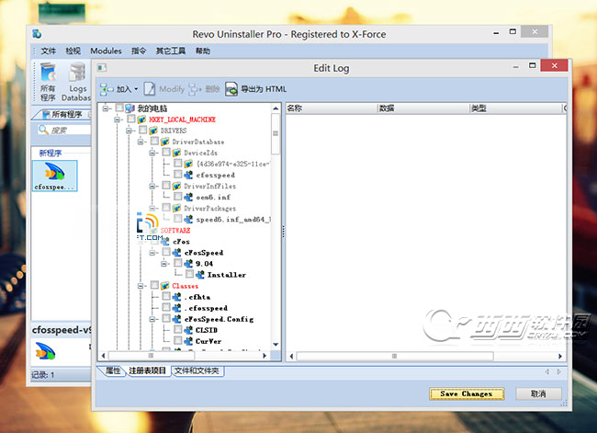Click the 搜索 search input field
This screenshot has width=597, height=433.
[66, 131]
